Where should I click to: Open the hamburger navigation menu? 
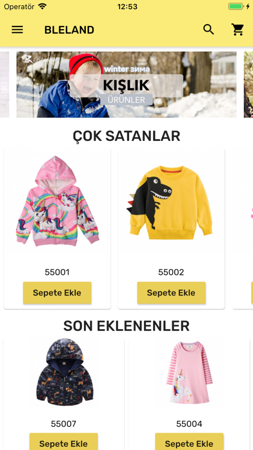pyautogui.click(x=17, y=30)
